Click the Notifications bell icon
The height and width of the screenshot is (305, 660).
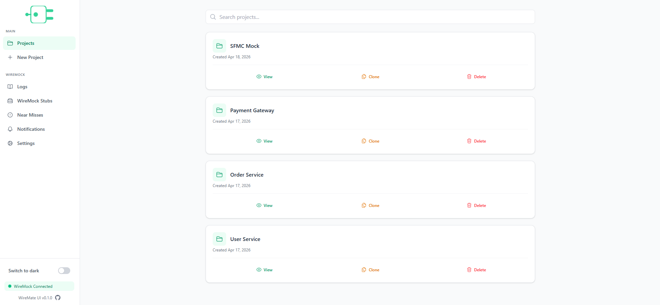tap(10, 129)
